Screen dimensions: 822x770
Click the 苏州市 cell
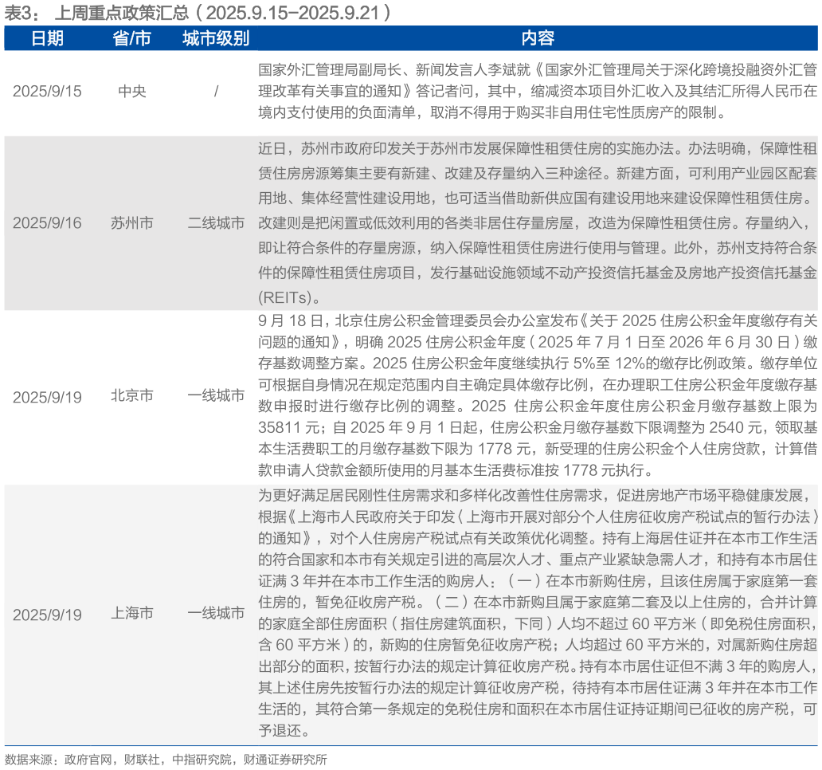click(132, 223)
